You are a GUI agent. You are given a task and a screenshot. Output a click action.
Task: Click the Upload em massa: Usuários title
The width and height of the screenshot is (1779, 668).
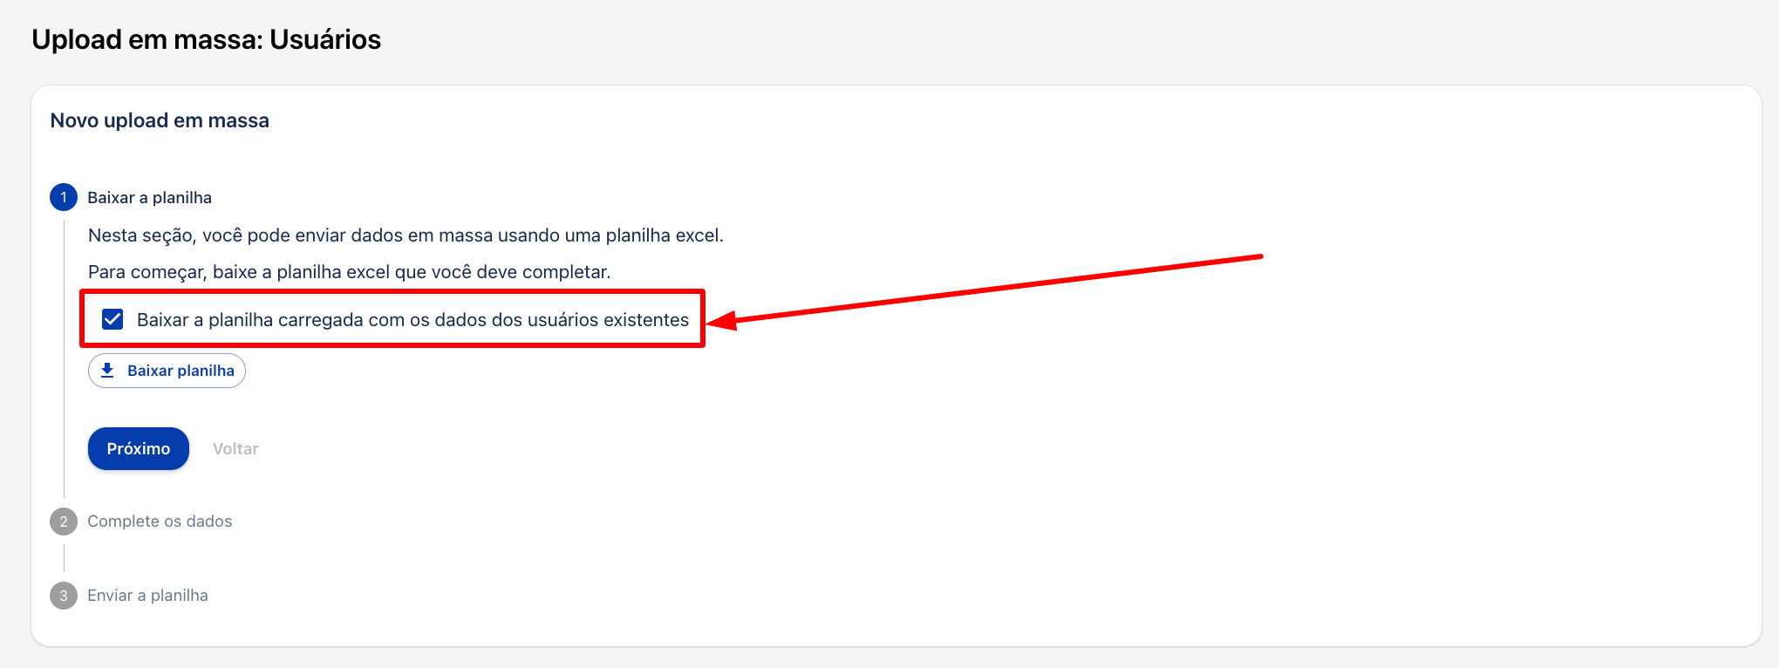207,39
